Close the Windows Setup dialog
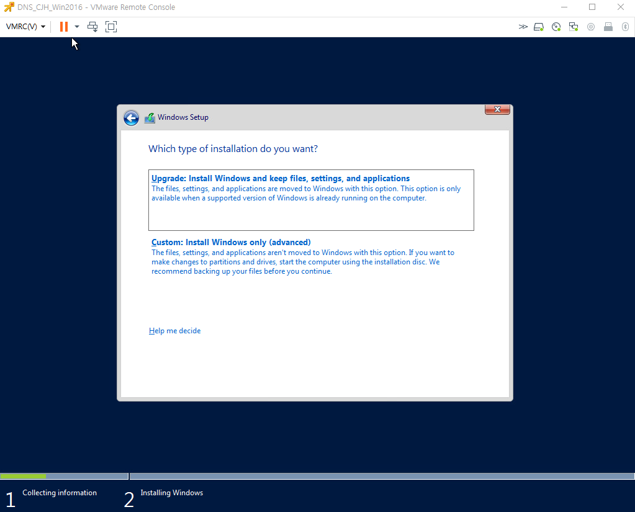The height and width of the screenshot is (512, 635). pyautogui.click(x=497, y=109)
